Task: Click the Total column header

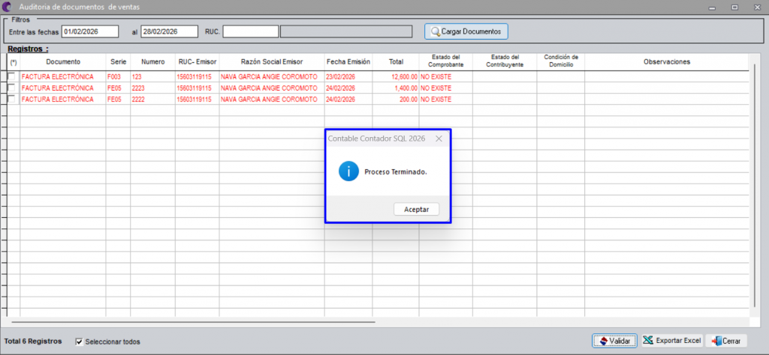Action: pyautogui.click(x=396, y=61)
